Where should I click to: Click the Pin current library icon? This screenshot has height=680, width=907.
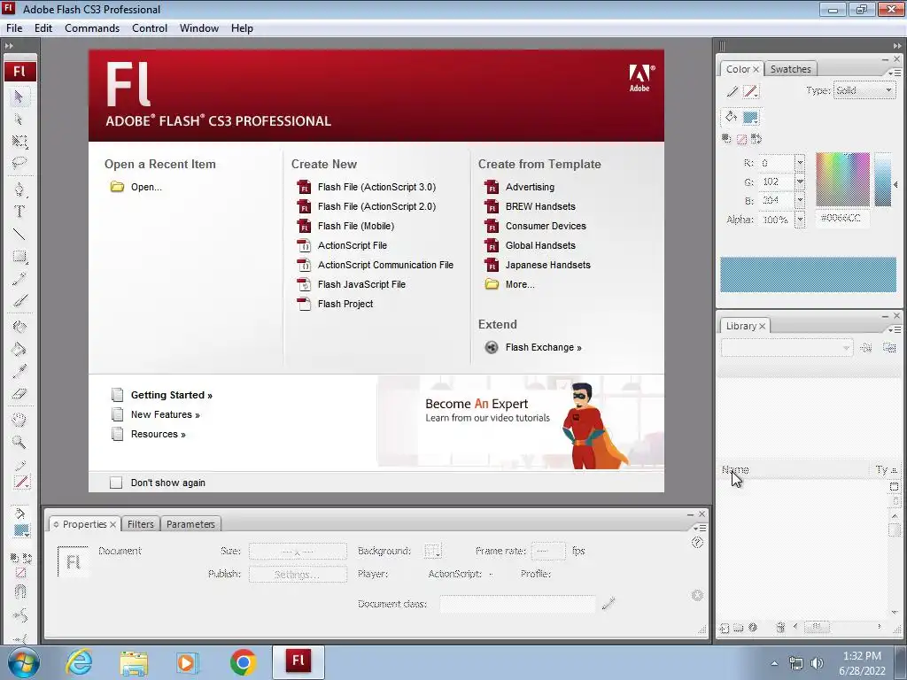click(866, 347)
